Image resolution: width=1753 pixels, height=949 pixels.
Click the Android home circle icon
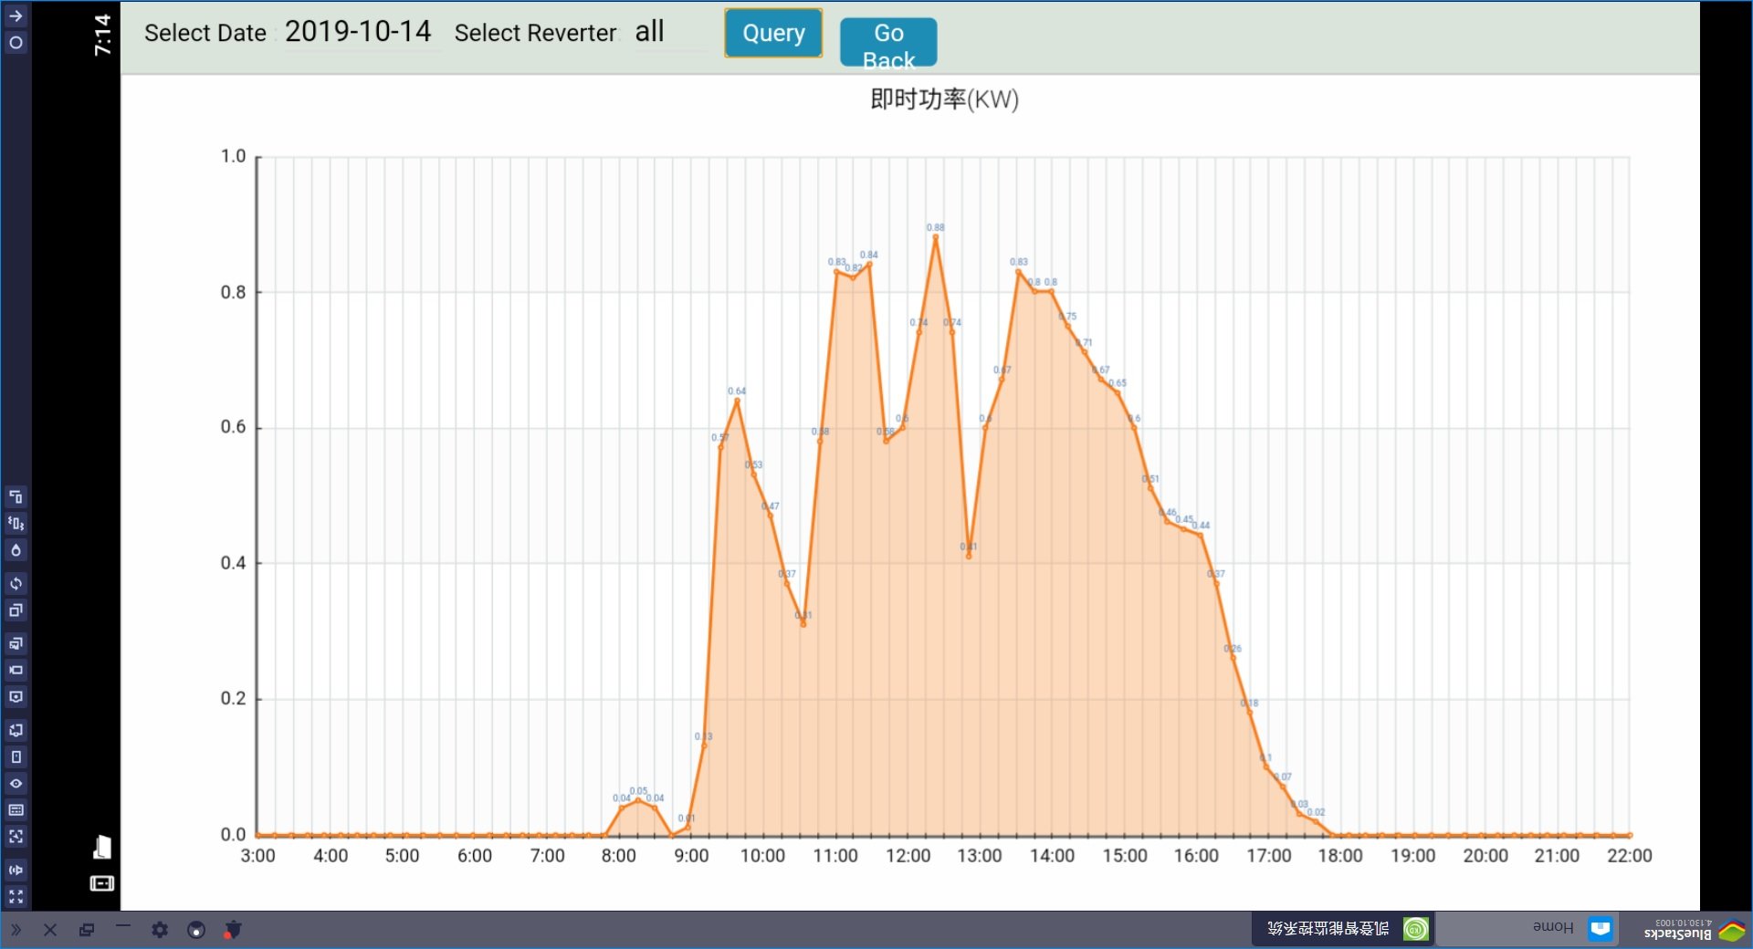pyautogui.click(x=16, y=43)
